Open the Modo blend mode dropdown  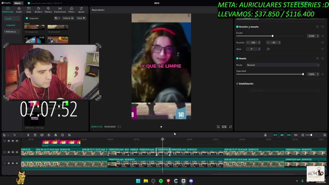tap(283, 65)
